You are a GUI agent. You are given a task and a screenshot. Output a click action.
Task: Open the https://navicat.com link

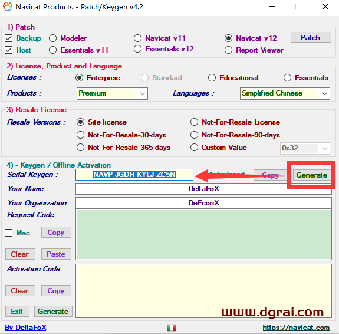coord(296,328)
